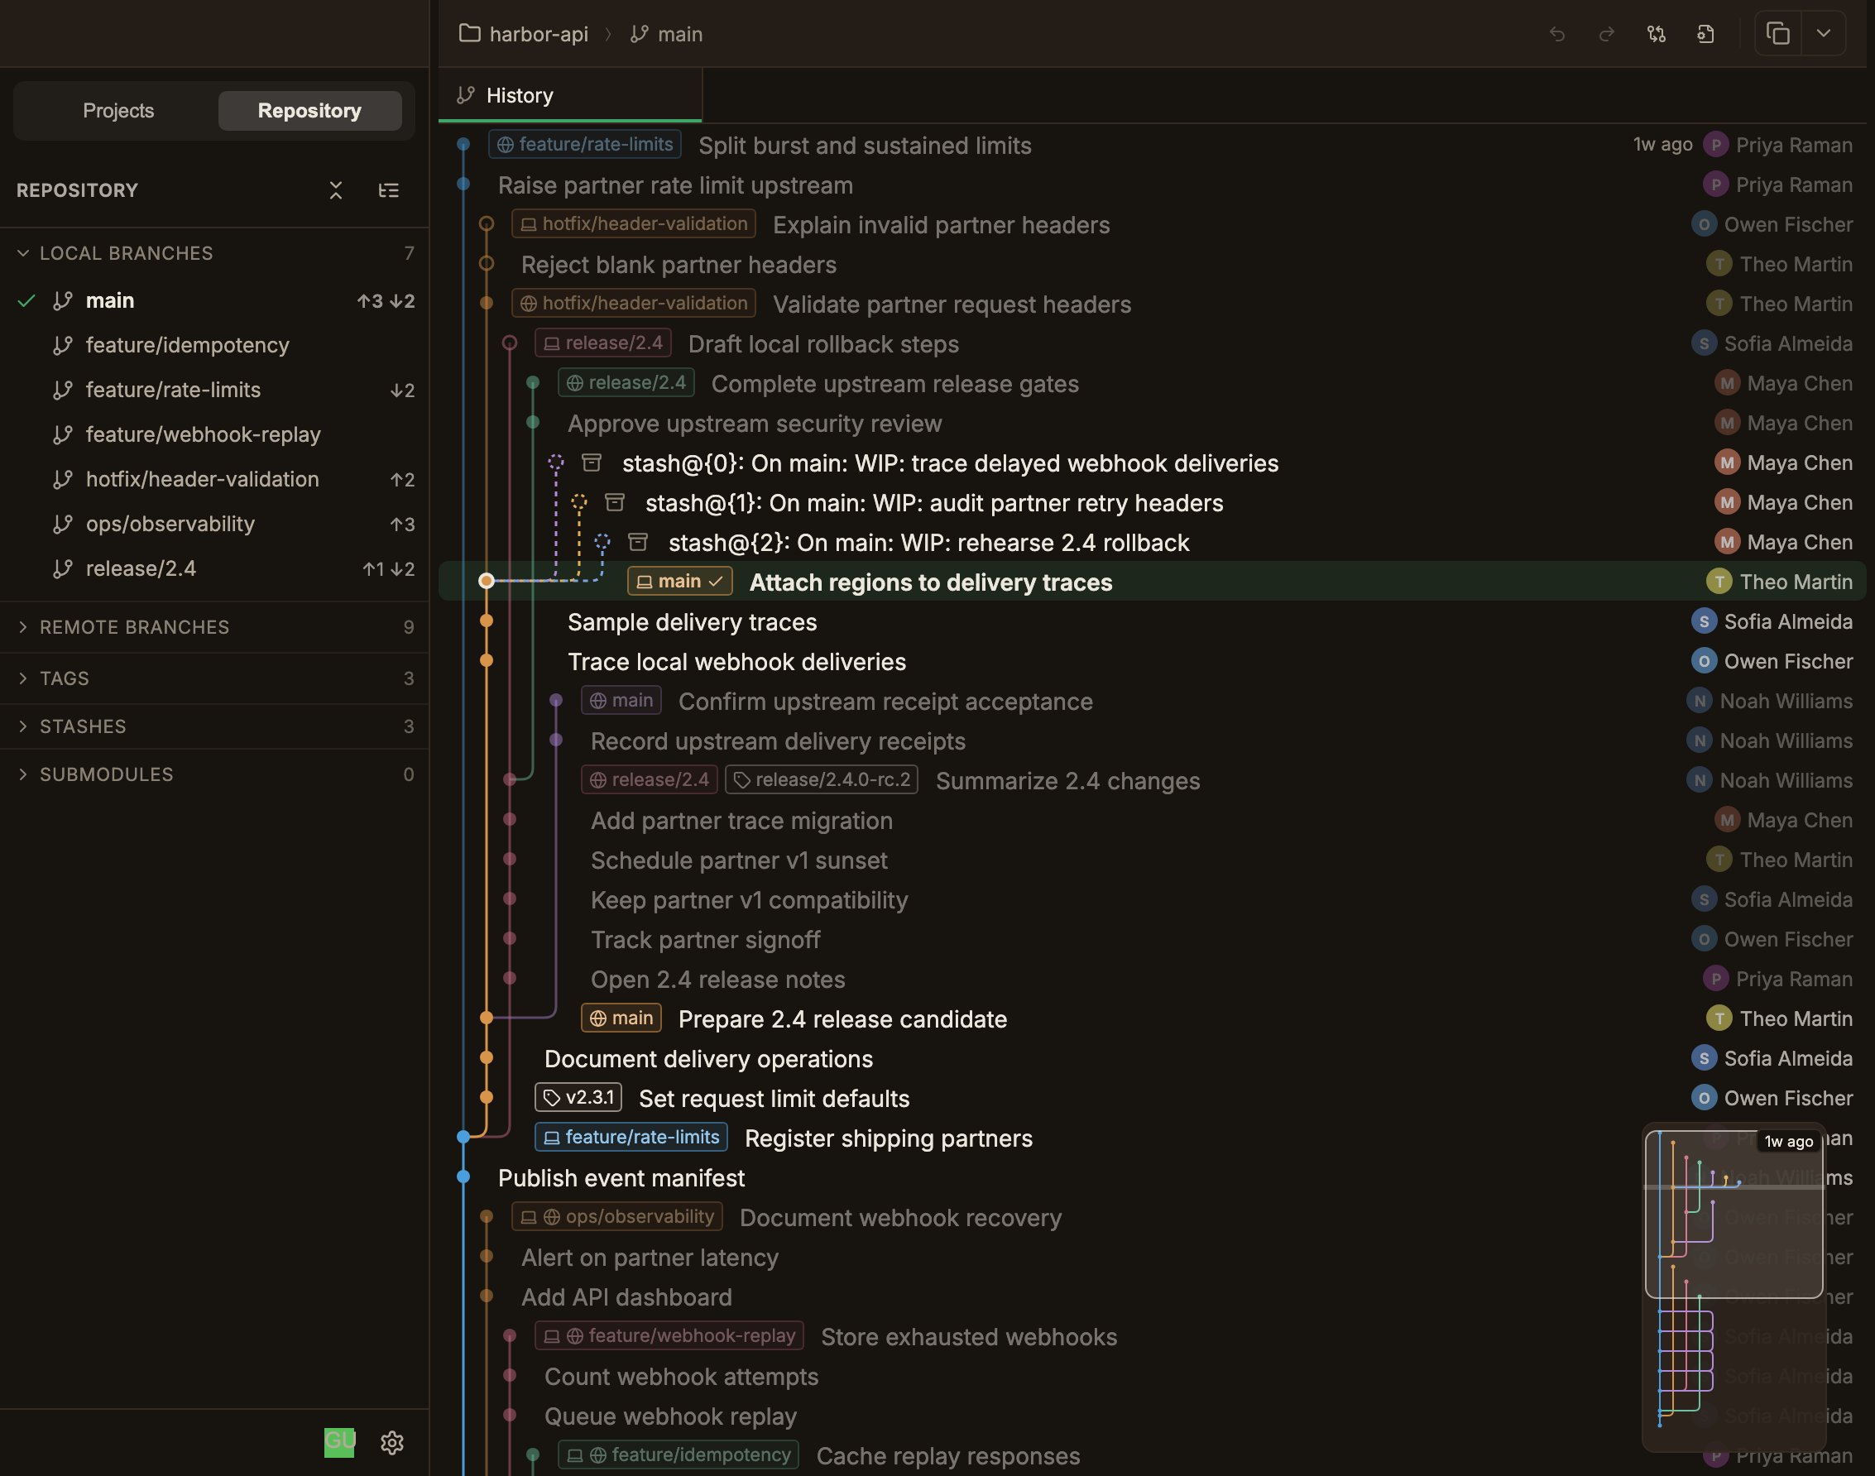Select ops/observability branch in sidebar

coord(214,524)
